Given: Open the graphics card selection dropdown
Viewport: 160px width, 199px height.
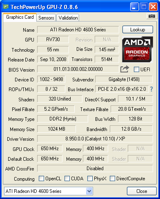Looking at the screenshot, I should click(x=89, y=191).
